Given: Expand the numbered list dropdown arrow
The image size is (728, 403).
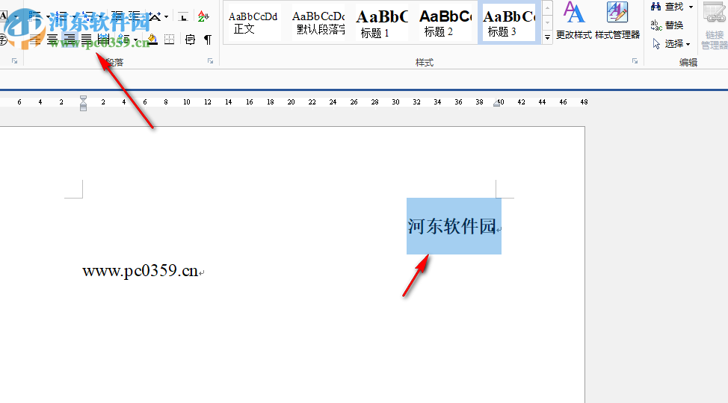Looking at the screenshot, I should 75,17.
